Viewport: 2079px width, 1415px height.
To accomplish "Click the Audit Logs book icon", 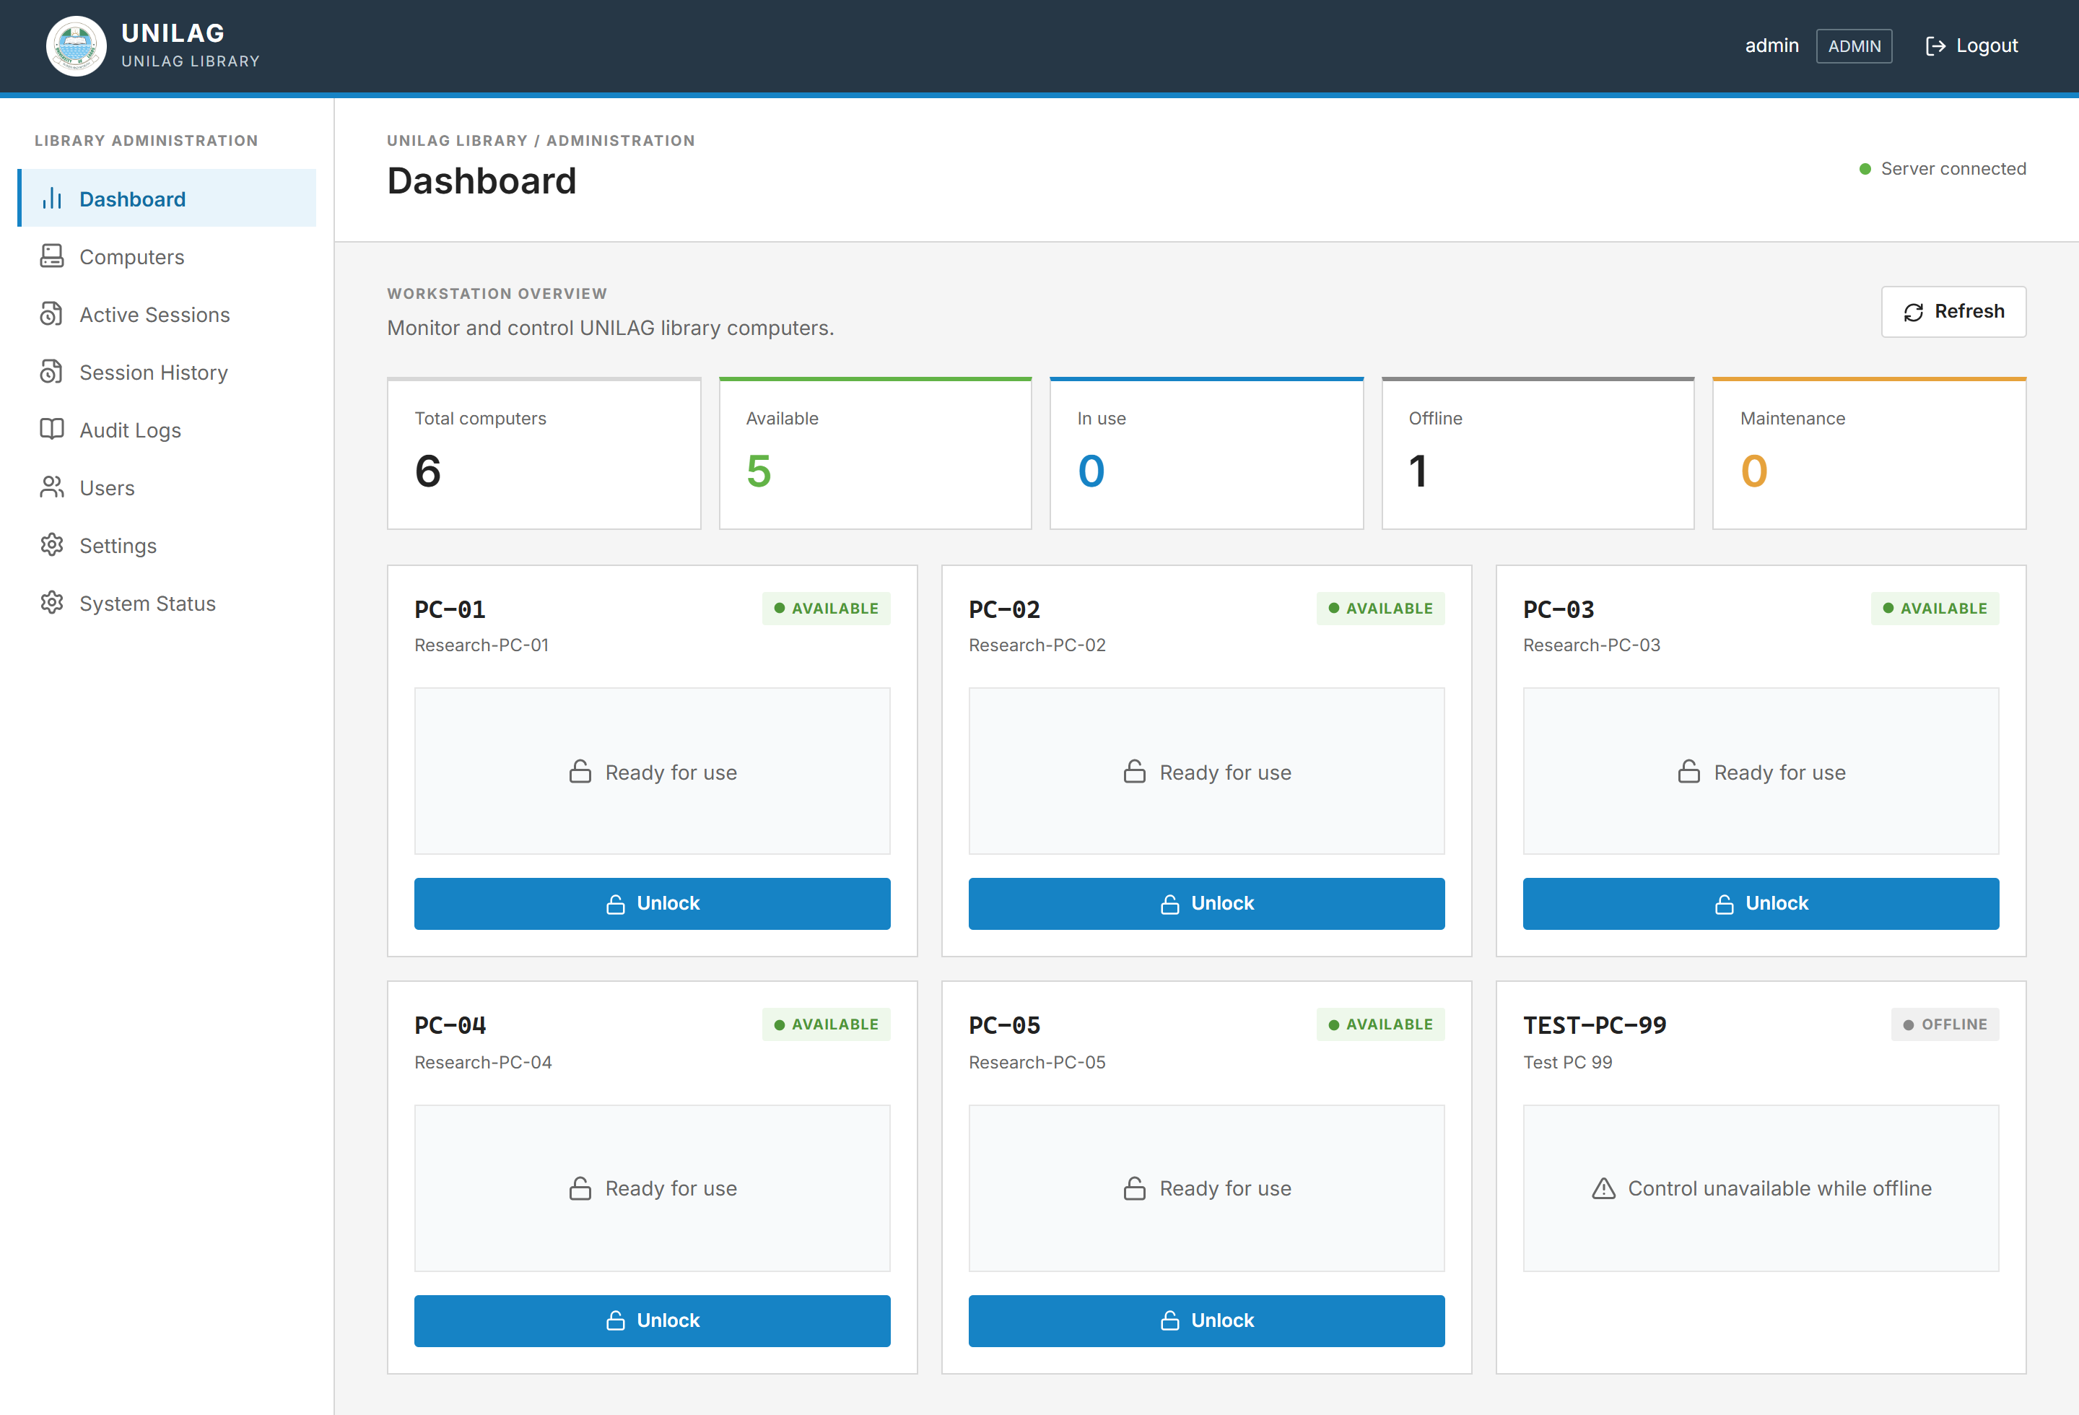I will pos(52,430).
